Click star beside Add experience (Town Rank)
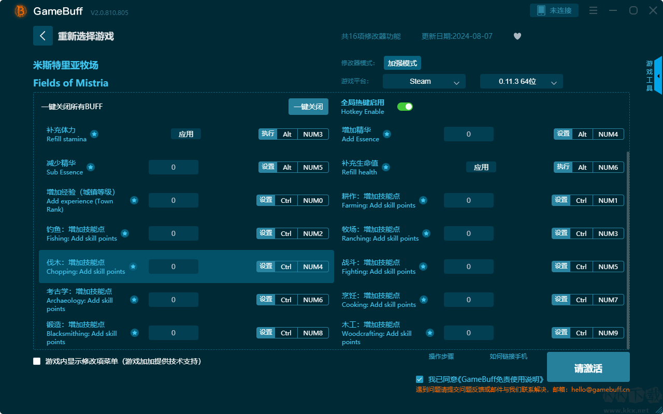The image size is (663, 414). (134, 200)
